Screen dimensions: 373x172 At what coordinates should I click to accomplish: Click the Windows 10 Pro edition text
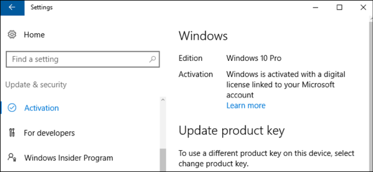tap(254, 58)
